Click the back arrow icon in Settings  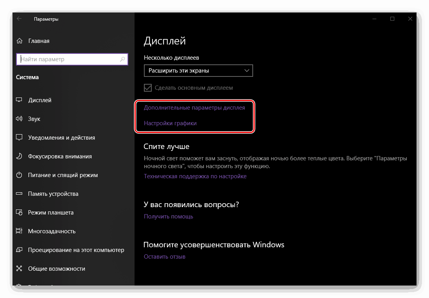[19, 19]
